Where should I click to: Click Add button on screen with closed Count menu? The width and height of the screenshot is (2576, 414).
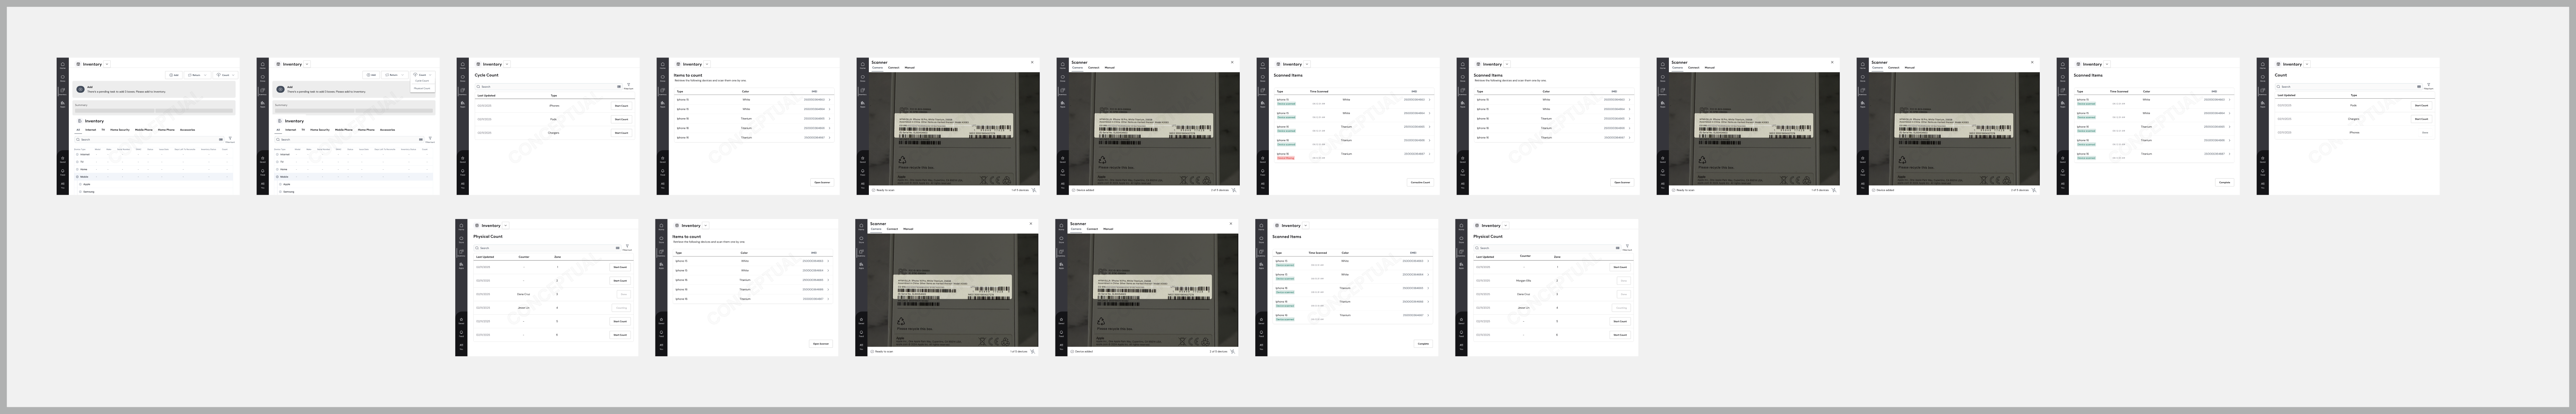174,75
